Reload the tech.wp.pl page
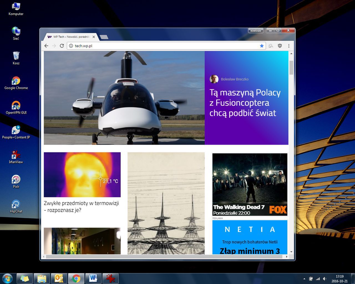Image resolution: width=355 pixels, height=284 pixels. pos(62,46)
